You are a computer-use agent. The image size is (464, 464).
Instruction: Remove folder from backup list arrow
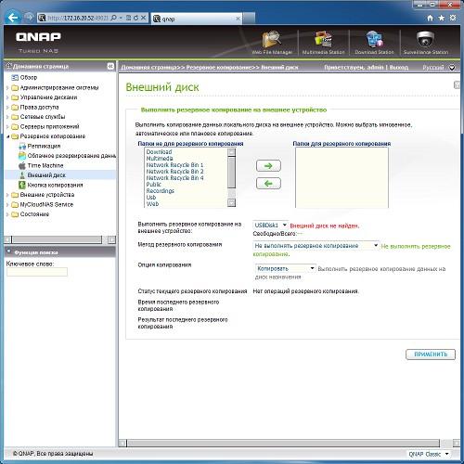click(268, 184)
